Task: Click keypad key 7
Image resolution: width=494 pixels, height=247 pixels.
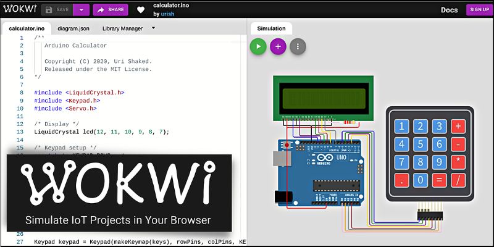Action: (x=402, y=162)
